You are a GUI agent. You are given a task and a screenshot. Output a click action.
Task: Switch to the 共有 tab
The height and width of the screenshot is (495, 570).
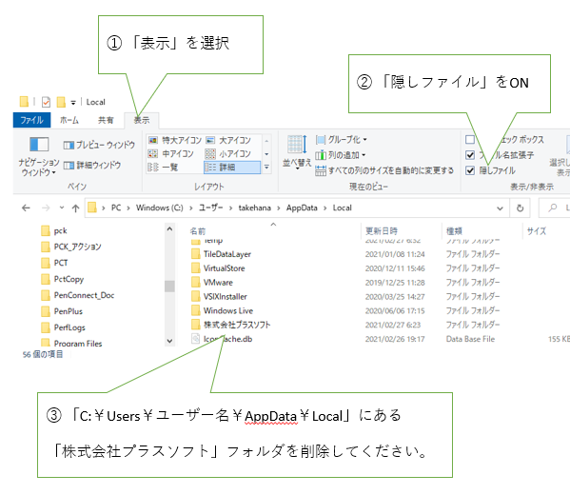click(x=106, y=120)
